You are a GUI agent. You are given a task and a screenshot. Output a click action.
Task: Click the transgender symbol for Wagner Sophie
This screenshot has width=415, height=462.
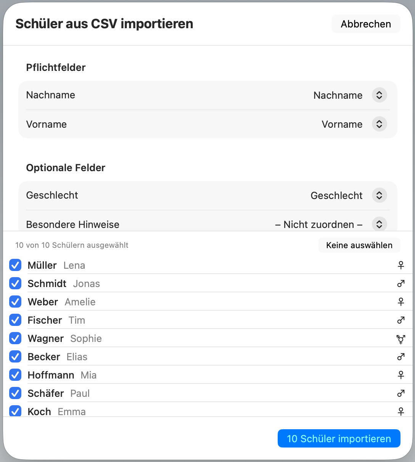[401, 339]
